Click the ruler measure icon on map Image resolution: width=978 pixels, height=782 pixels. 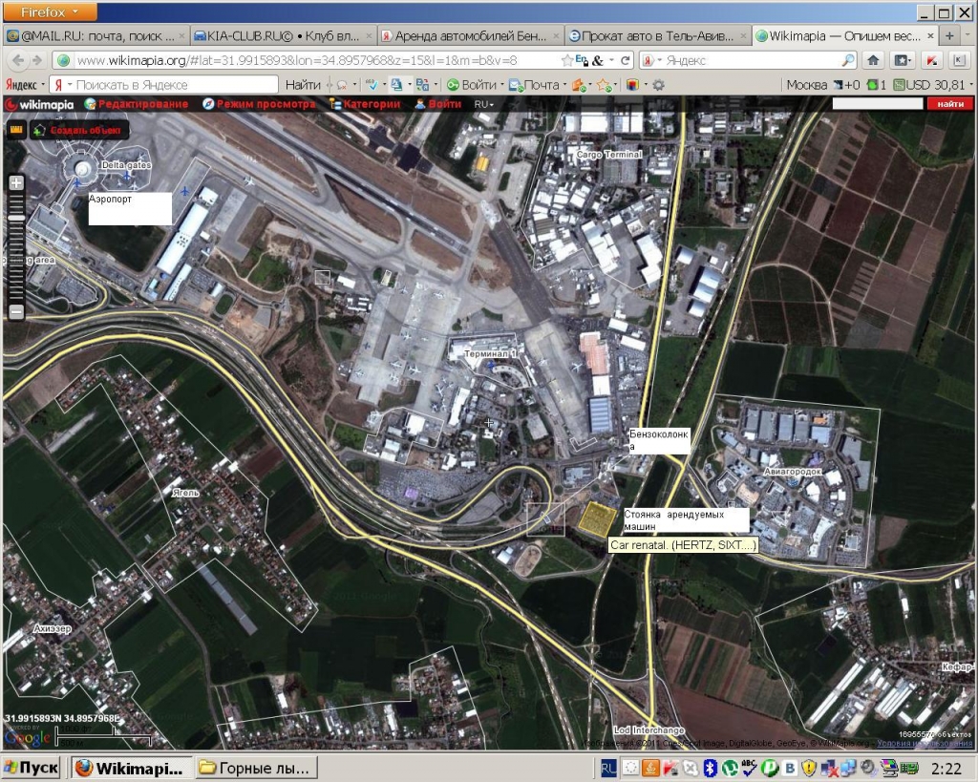click(16, 130)
